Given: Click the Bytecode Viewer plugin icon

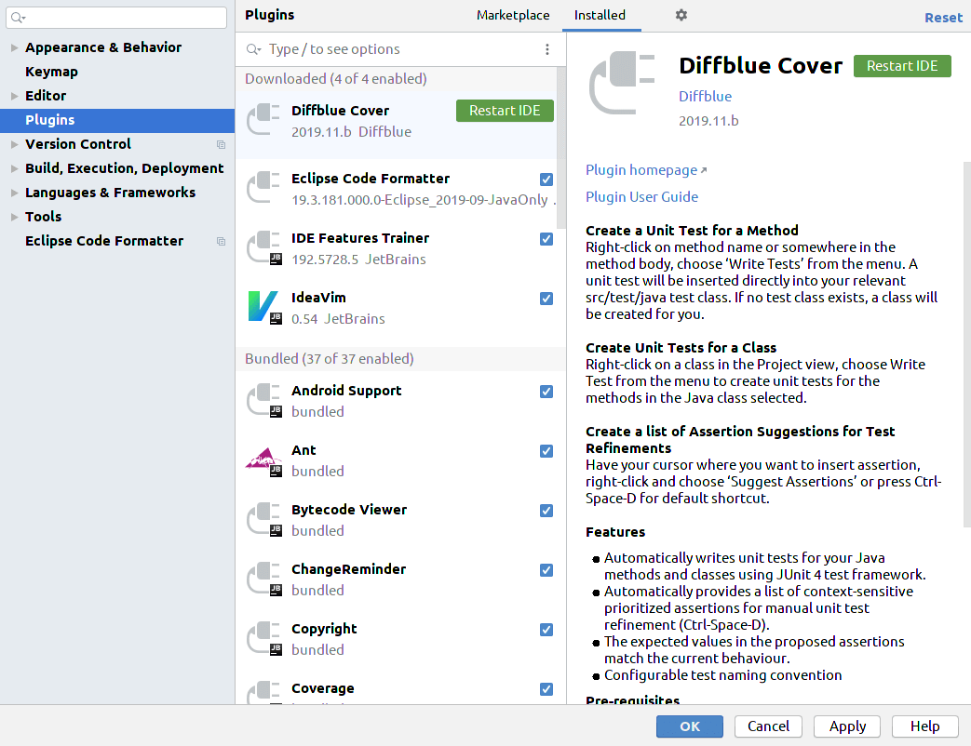Looking at the screenshot, I should pyautogui.click(x=264, y=519).
